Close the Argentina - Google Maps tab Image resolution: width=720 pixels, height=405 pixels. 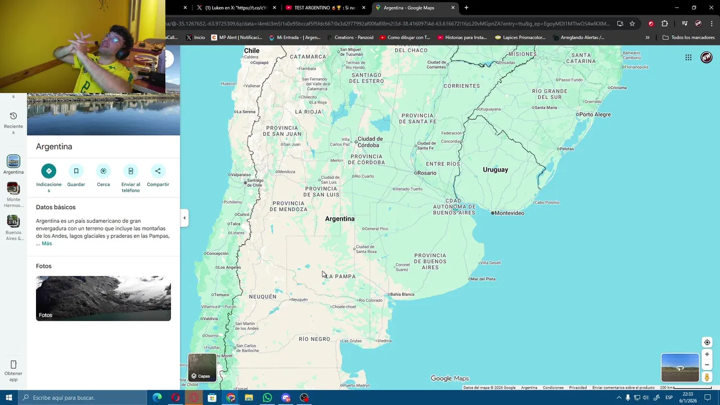453,8
